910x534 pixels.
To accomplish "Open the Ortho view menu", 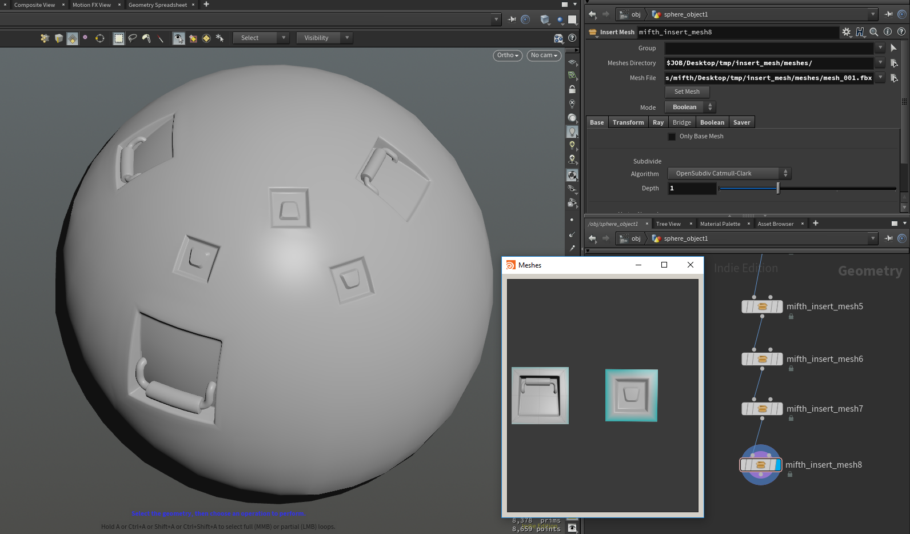I will [508, 55].
